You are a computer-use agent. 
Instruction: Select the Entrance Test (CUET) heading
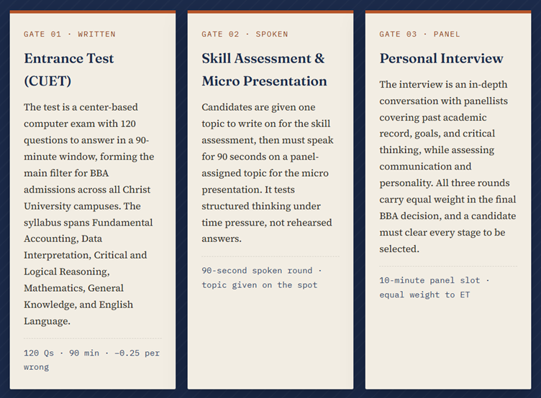tap(68, 70)
